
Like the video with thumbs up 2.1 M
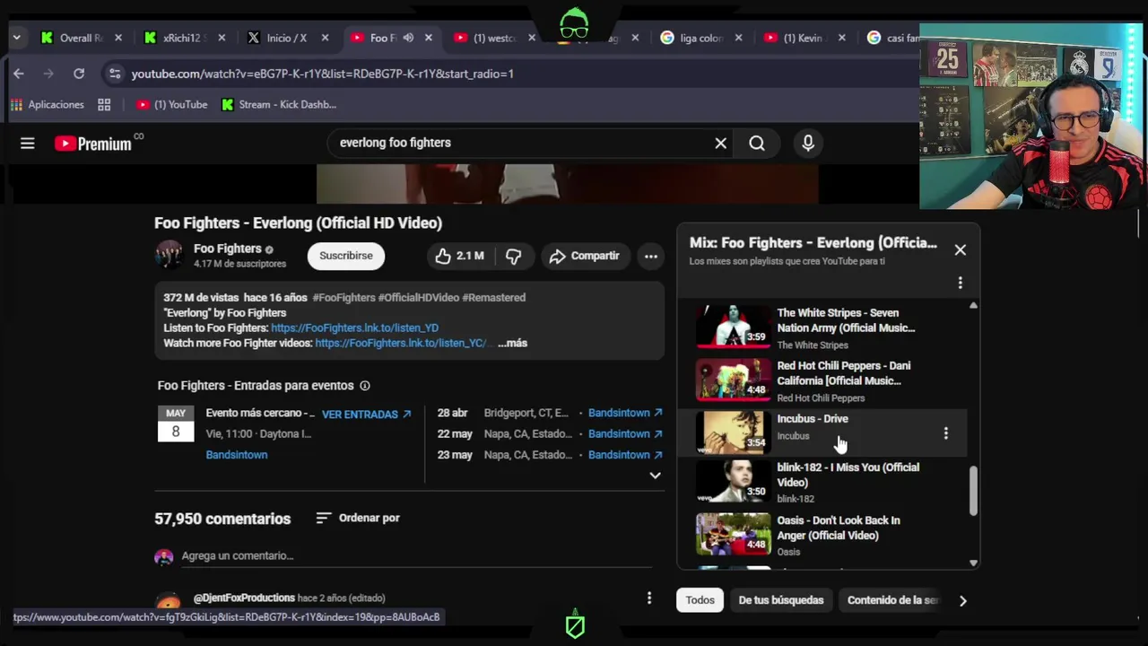click(459, 256)
